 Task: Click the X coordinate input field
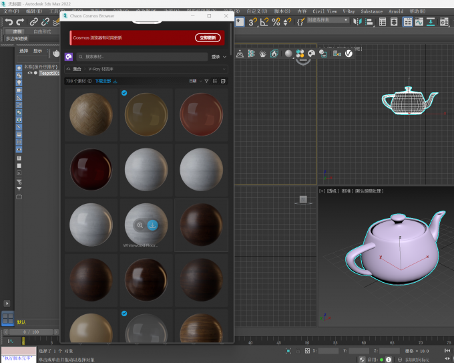tap(328, 351)
